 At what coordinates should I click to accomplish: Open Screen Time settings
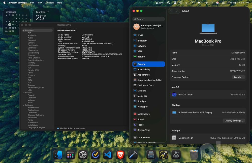pyautogui.click(x=148, y=130)
